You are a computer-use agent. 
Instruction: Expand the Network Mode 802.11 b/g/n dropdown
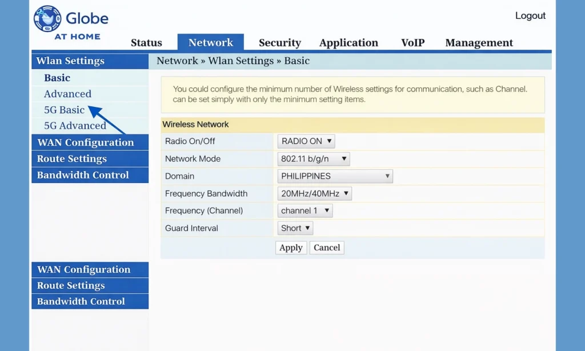pos(314,159)
